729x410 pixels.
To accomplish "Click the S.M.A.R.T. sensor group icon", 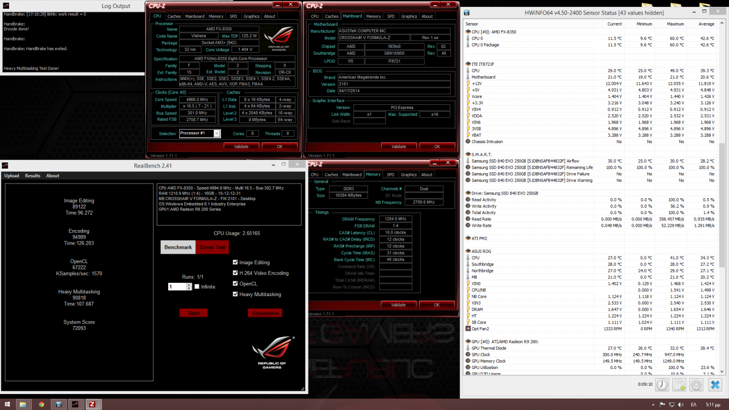I will pyautogui.click(x=468, y=154).
